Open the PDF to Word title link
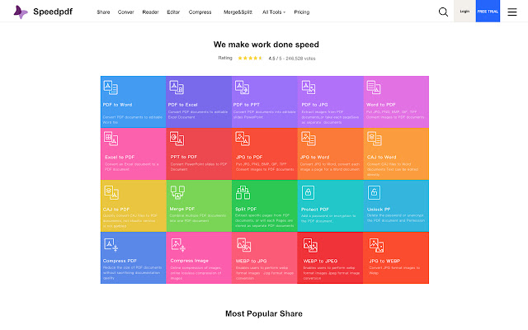The height and width of the screenshot is (330, 528). click(117, 105)
